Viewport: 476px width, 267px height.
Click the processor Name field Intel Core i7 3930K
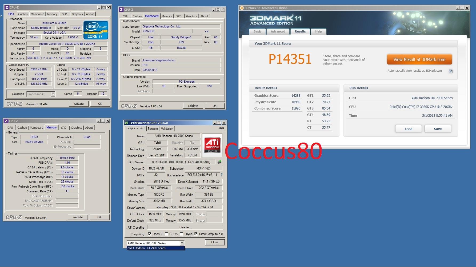click(54, 23)
